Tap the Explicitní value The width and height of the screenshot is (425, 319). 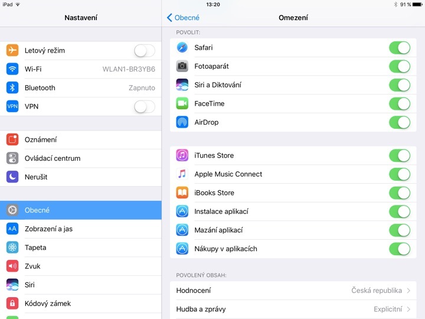388,309
